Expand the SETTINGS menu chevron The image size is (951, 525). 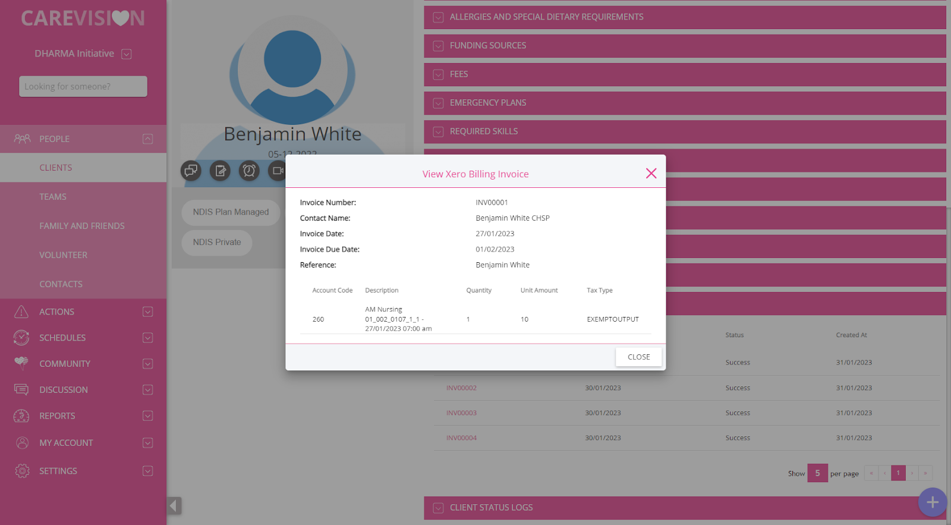(148, 471)
